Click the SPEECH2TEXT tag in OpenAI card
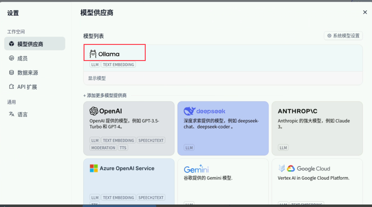 [x=151, y=140]
